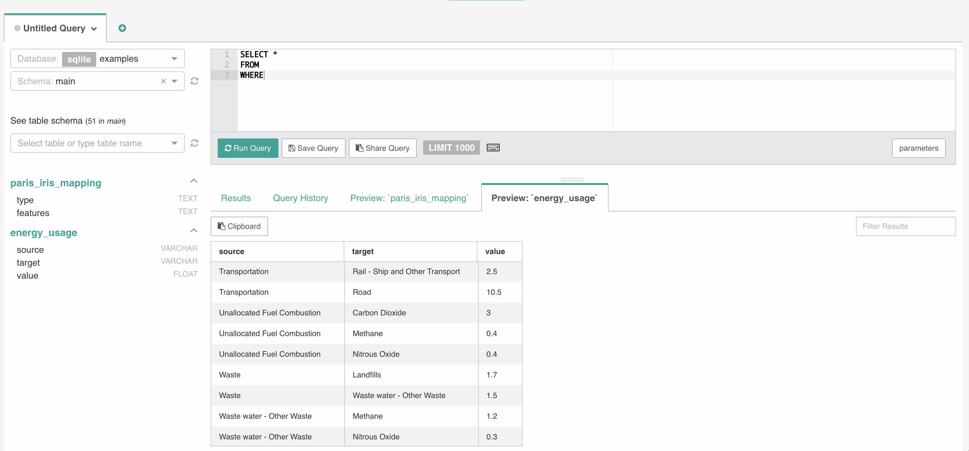Click the keyboard shortcuts icon
The image size is (969, 451).
[493, 148]
